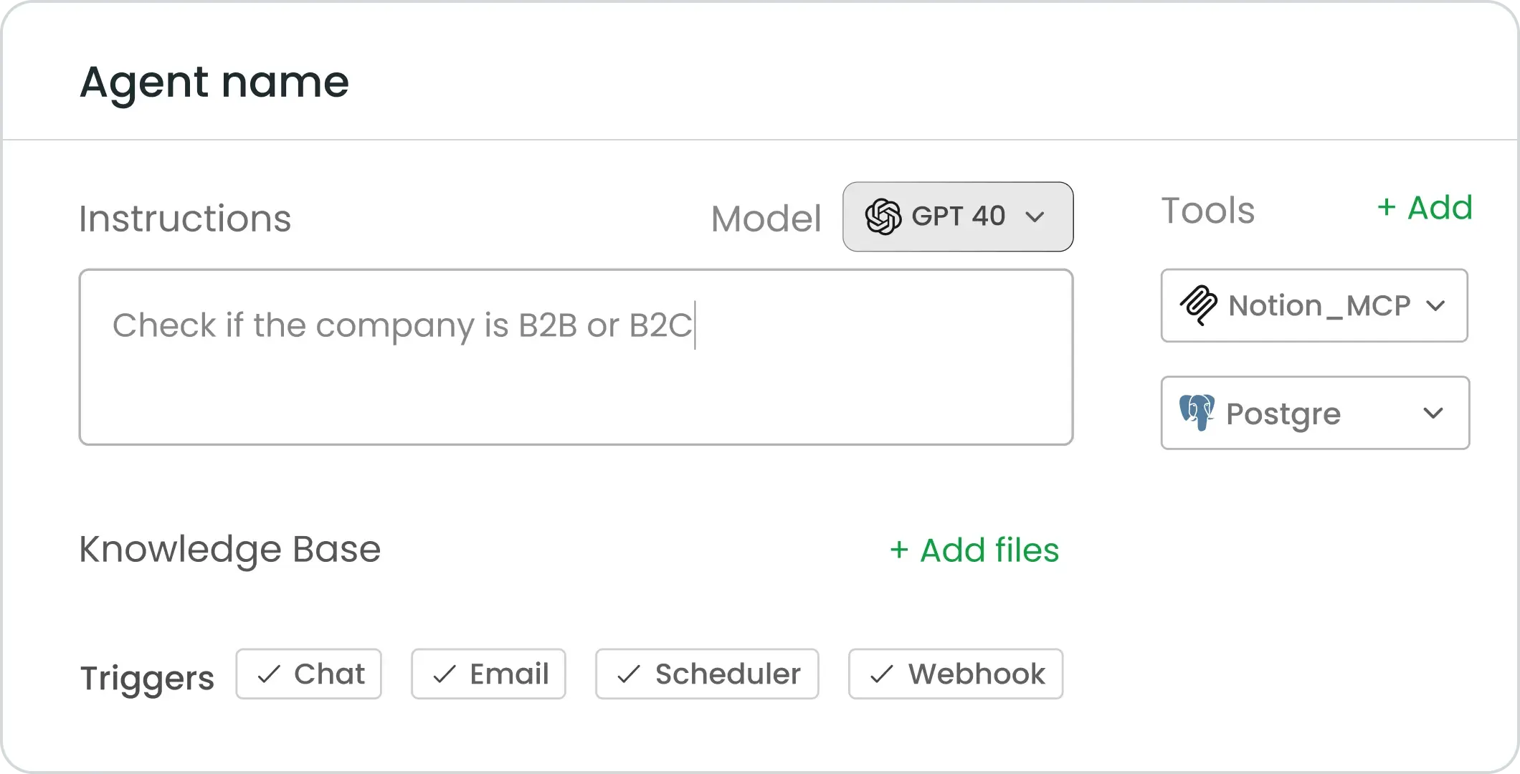Expand the Notion_MCP tool chevron
The height and width of the screenshot is (774, 1520).
(x=1435, y=306)
